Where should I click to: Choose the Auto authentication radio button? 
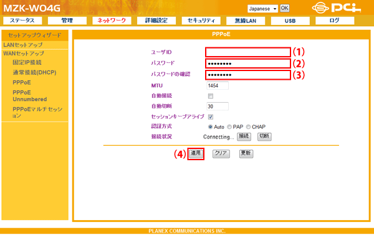click(210, 127)
